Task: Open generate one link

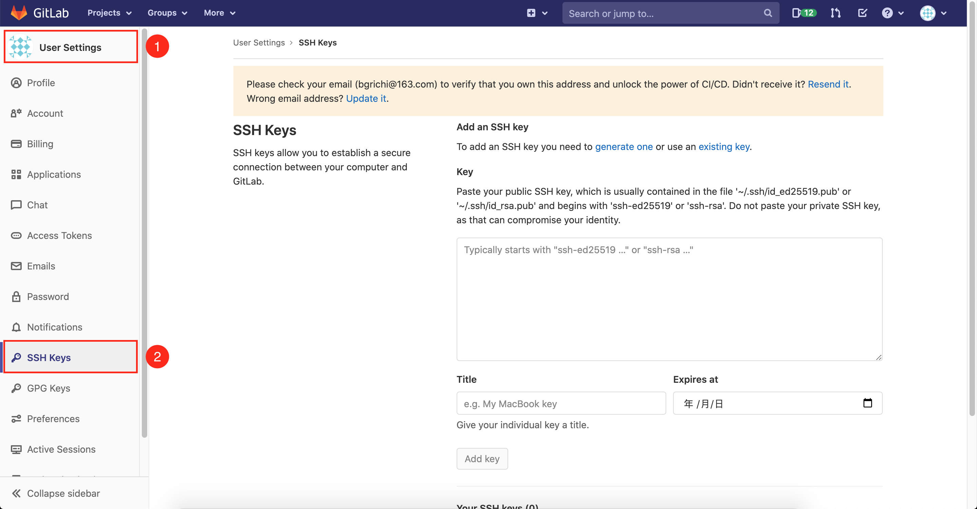Action: pos(624,146)
